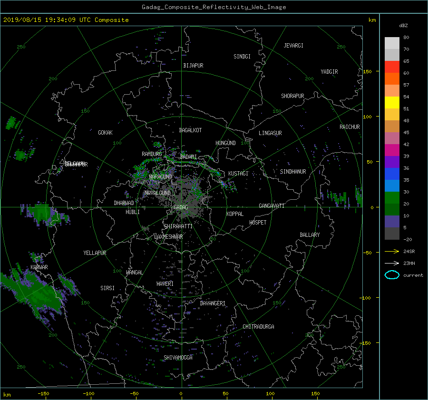Click the NARAGUND city label
The width and height of the screenshot is (428, 400).
pos(161,177)
